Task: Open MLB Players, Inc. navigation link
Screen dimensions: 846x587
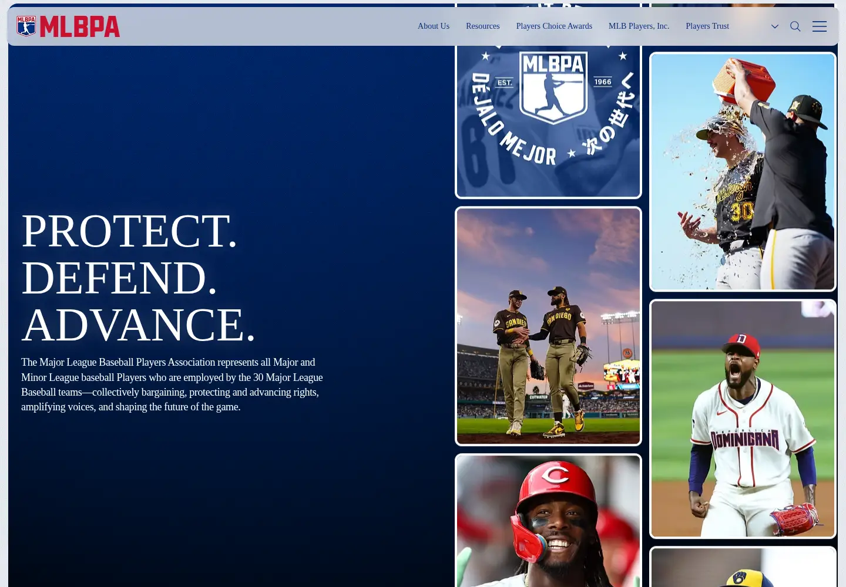Action: 639,26
